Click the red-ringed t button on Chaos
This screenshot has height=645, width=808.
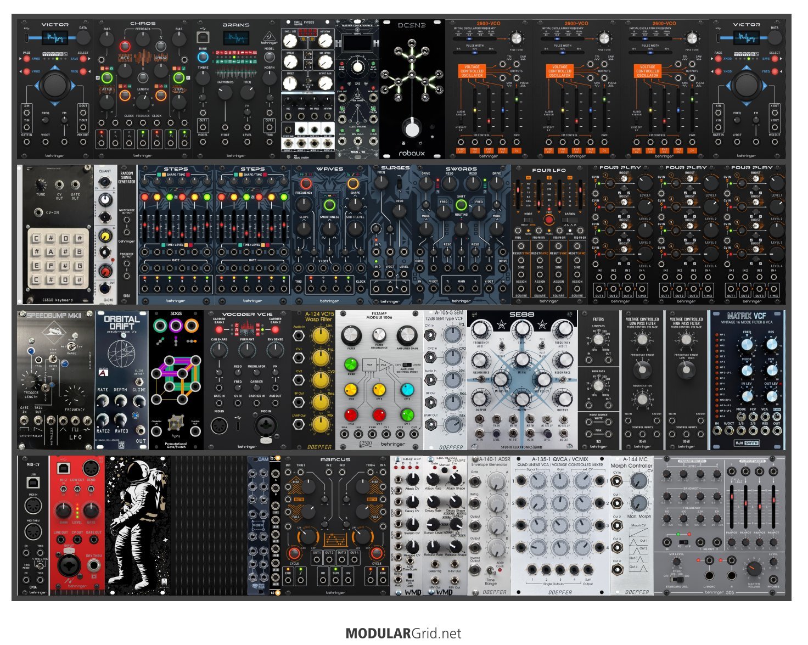pyautogui.click(x=125, y=46)
